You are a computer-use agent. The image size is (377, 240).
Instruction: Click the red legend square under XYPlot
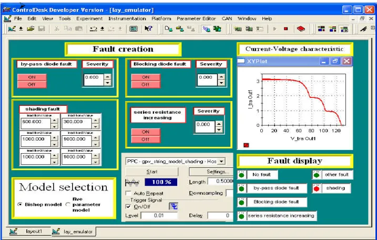tap(246, 145)
